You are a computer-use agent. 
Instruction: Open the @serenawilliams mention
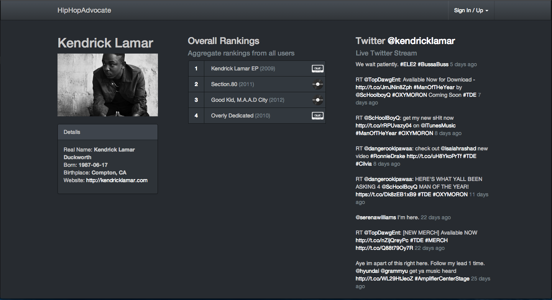[x=376, y=217]
